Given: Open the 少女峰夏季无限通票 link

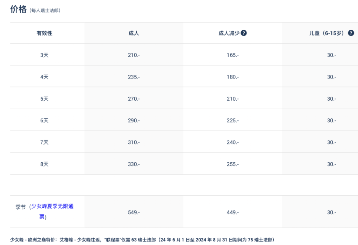Looking at the screenshot, I should tap(52, 211).
